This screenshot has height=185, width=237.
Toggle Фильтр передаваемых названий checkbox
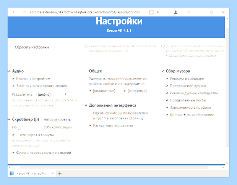point(13,153)
